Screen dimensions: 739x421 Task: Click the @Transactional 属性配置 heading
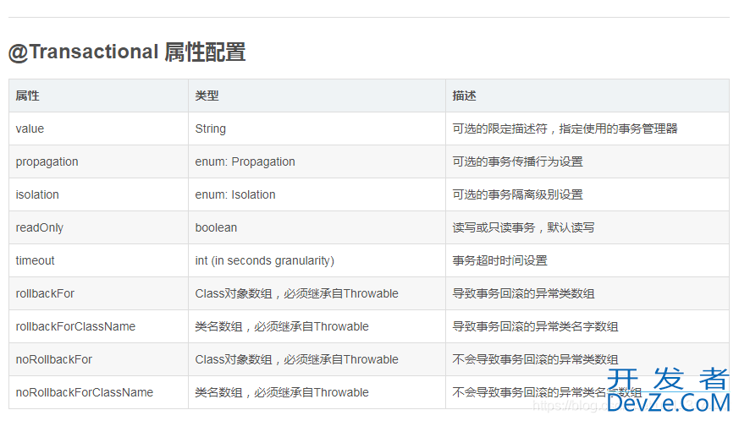pos(127,52)
